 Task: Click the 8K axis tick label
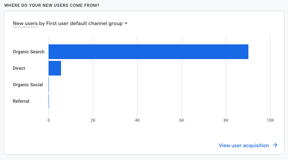(226, 120)
